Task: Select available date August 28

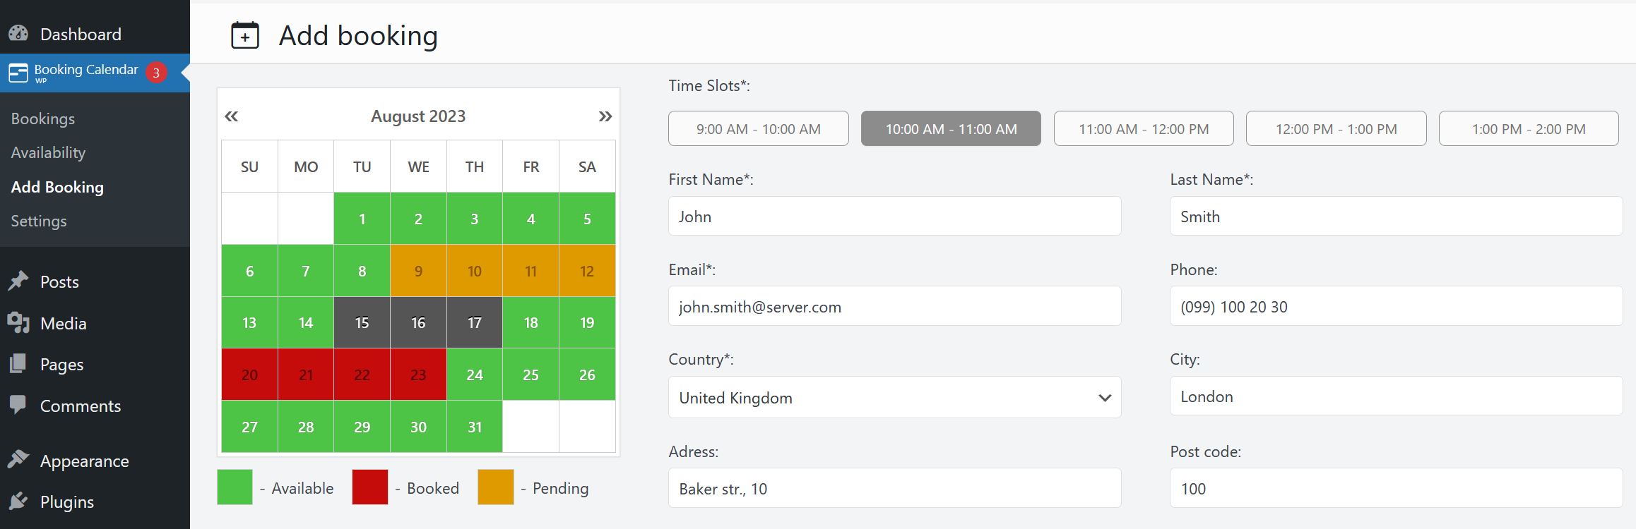Action: 306,427
